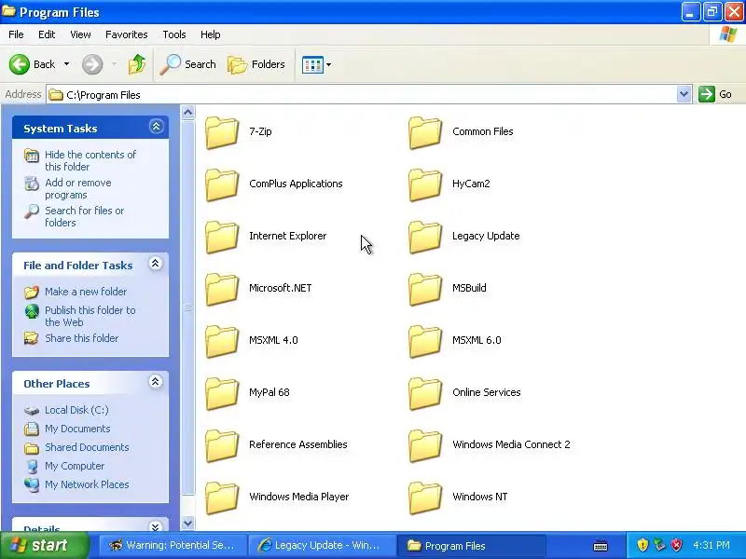Image resolution: width=746 pixels, height=559 pixels.
Task: Select the Windows NT folder icon
Action: coord(425,498)
